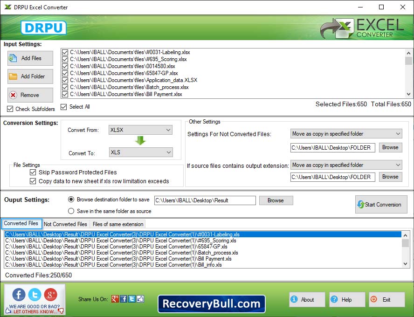The height and width of the screenshot is (317, 414).
Task: Browse folder for same extension files
Action: point(391,177)
